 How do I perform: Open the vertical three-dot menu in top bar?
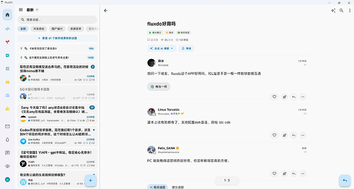[350, 10]
